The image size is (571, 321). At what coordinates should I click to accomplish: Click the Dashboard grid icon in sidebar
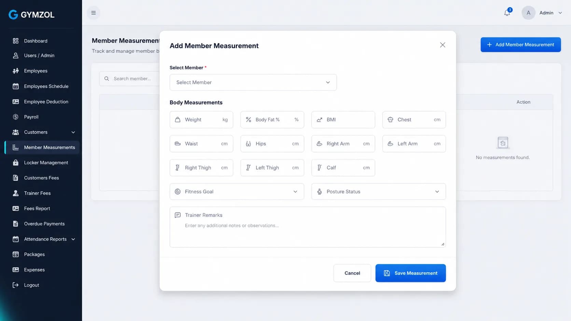click(16, 41)
